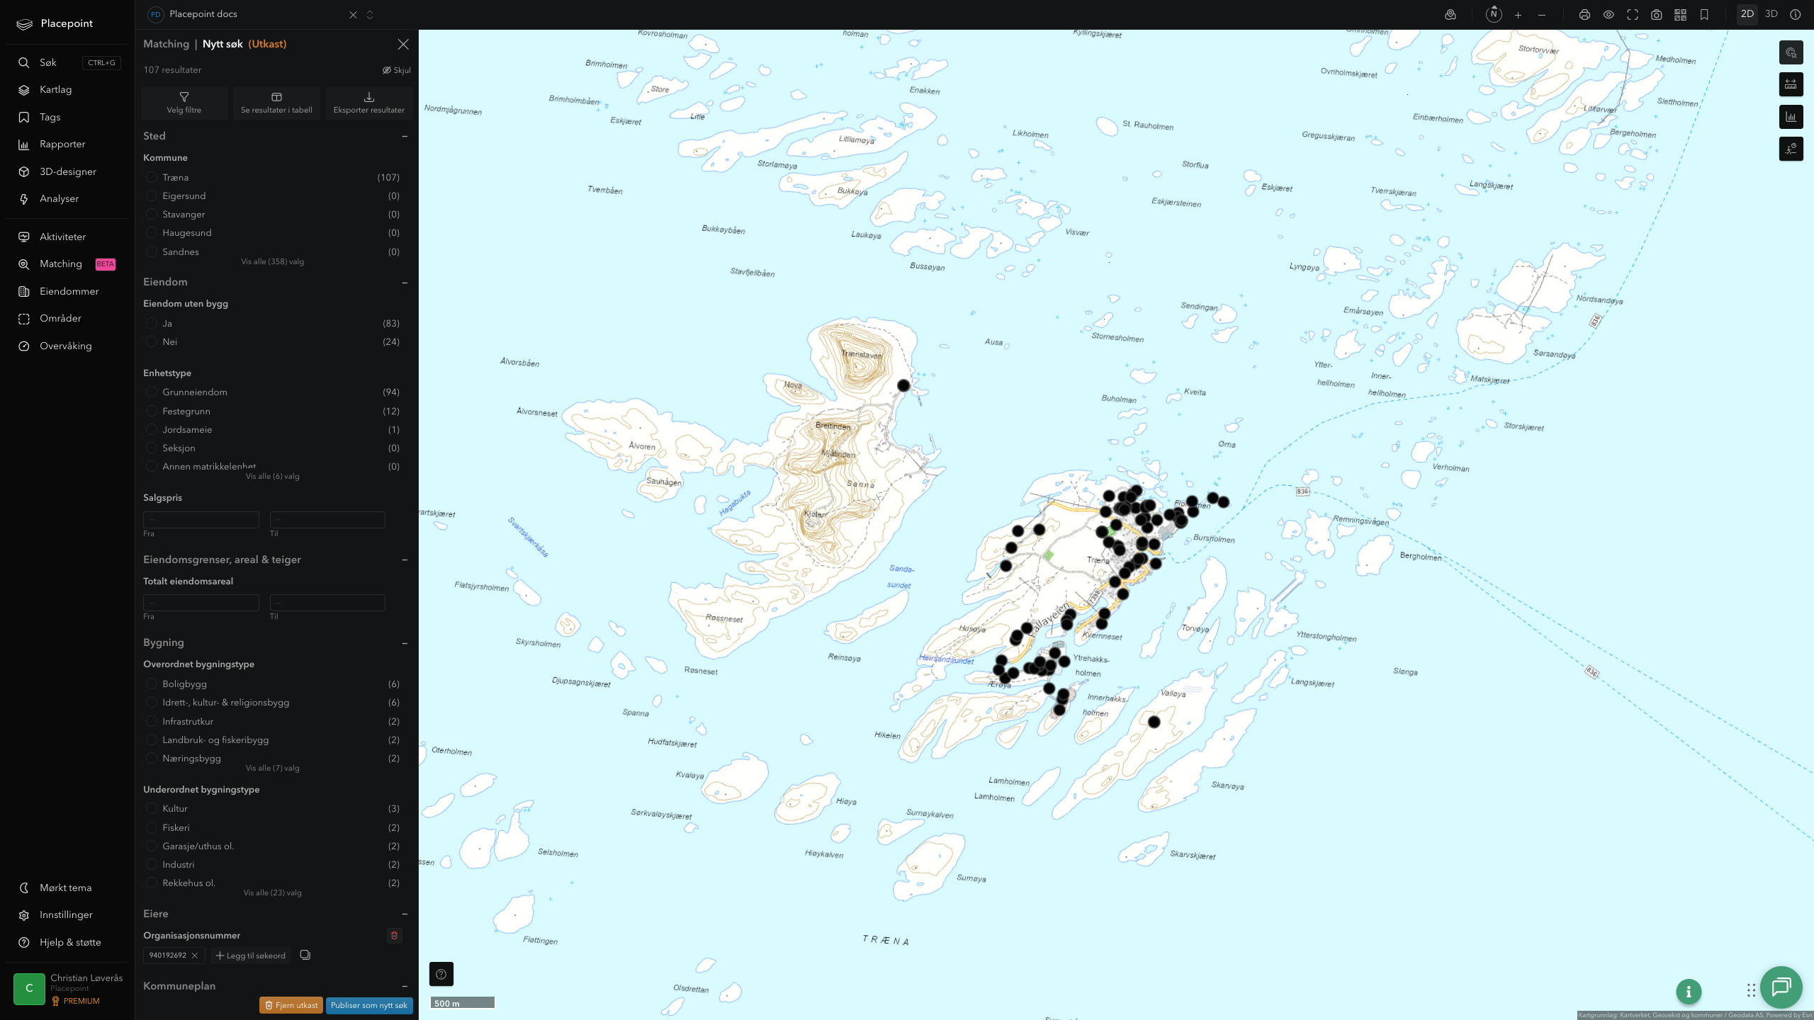Switch map to 2D view
The height and width of the screenshot is (1020, 1814).
click(1747, 14)
